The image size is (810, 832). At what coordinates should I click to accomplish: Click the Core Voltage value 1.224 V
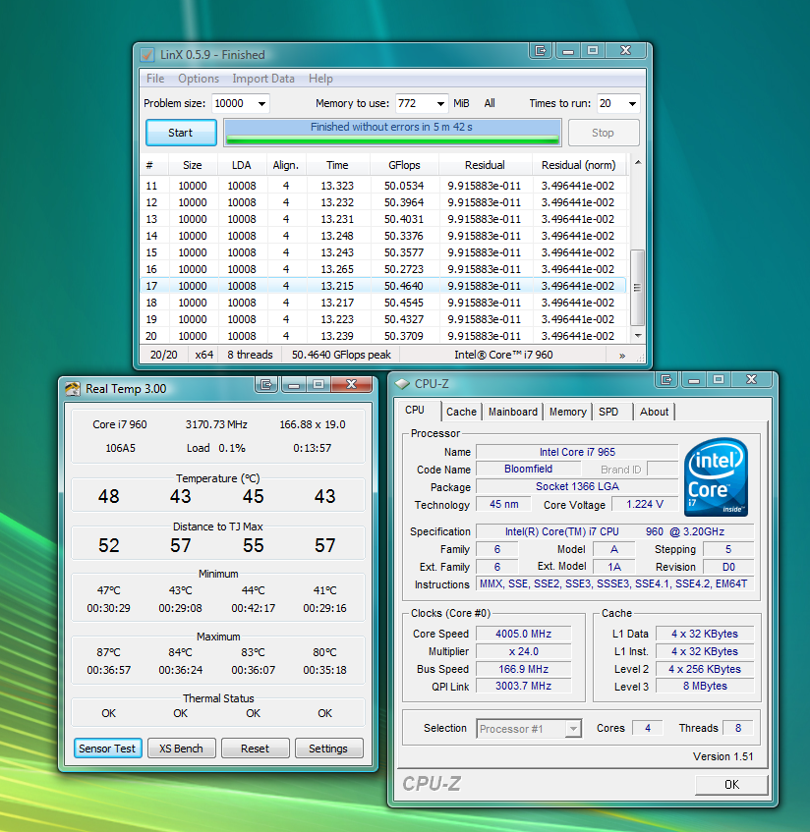644,504
